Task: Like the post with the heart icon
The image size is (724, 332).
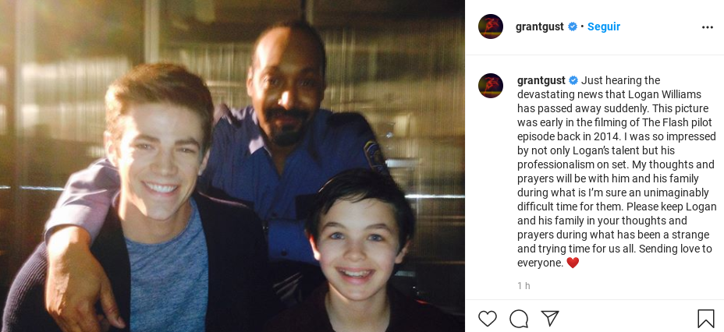Action: 487,319
